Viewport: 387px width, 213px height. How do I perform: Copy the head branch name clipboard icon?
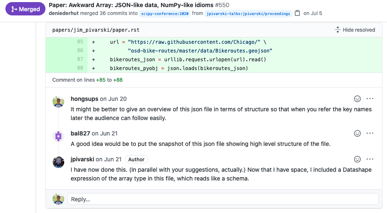click(297, 13)
